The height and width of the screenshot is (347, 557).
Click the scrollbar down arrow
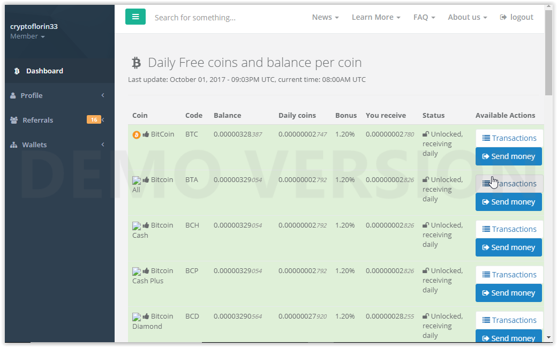(x=549, y=337)
